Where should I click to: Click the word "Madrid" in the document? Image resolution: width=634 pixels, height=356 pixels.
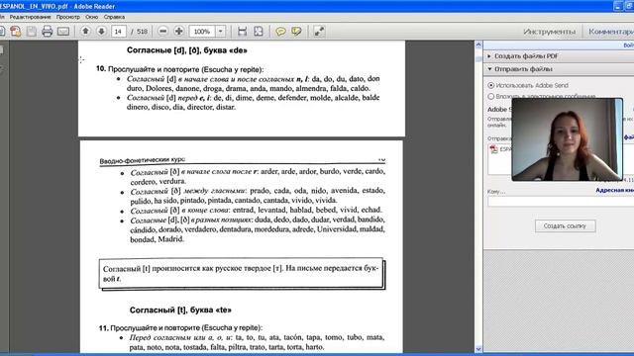point(170,239)
